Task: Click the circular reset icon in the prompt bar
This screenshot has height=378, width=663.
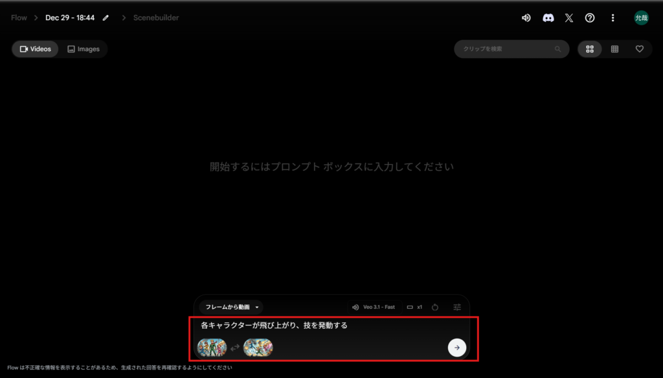Action: (x=435, y=307)
